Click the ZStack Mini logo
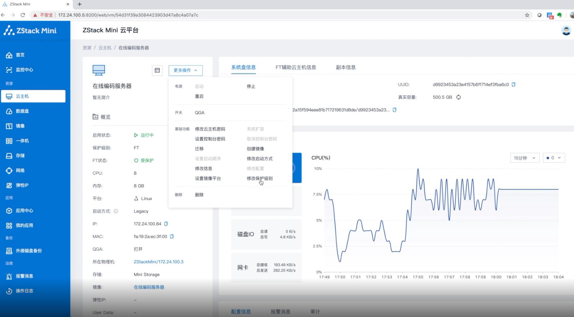 [x=30, y=31]
